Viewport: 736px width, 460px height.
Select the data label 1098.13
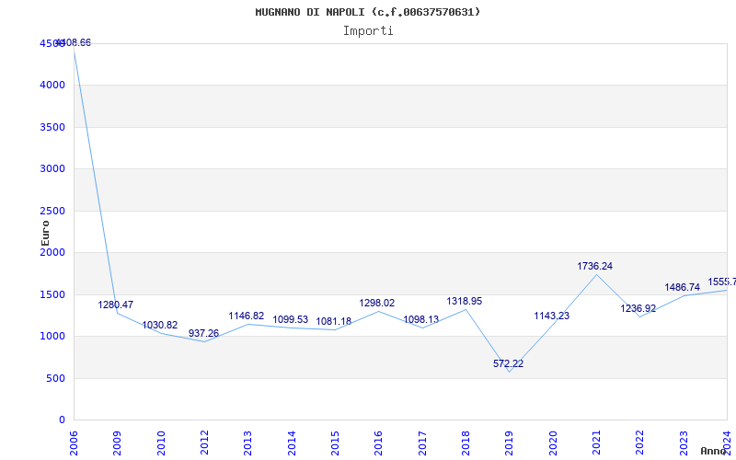click(x=421, y=319)
